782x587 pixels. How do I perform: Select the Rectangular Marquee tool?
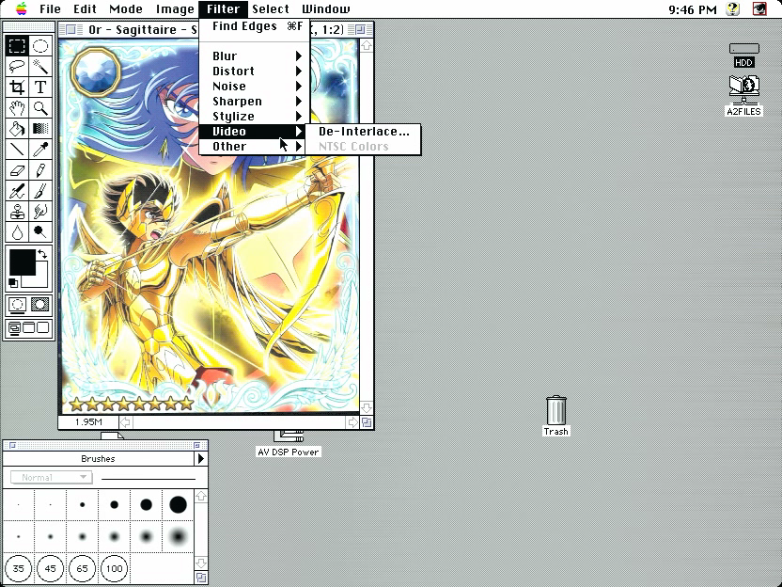pyautogui.click(x=17, y=46)
